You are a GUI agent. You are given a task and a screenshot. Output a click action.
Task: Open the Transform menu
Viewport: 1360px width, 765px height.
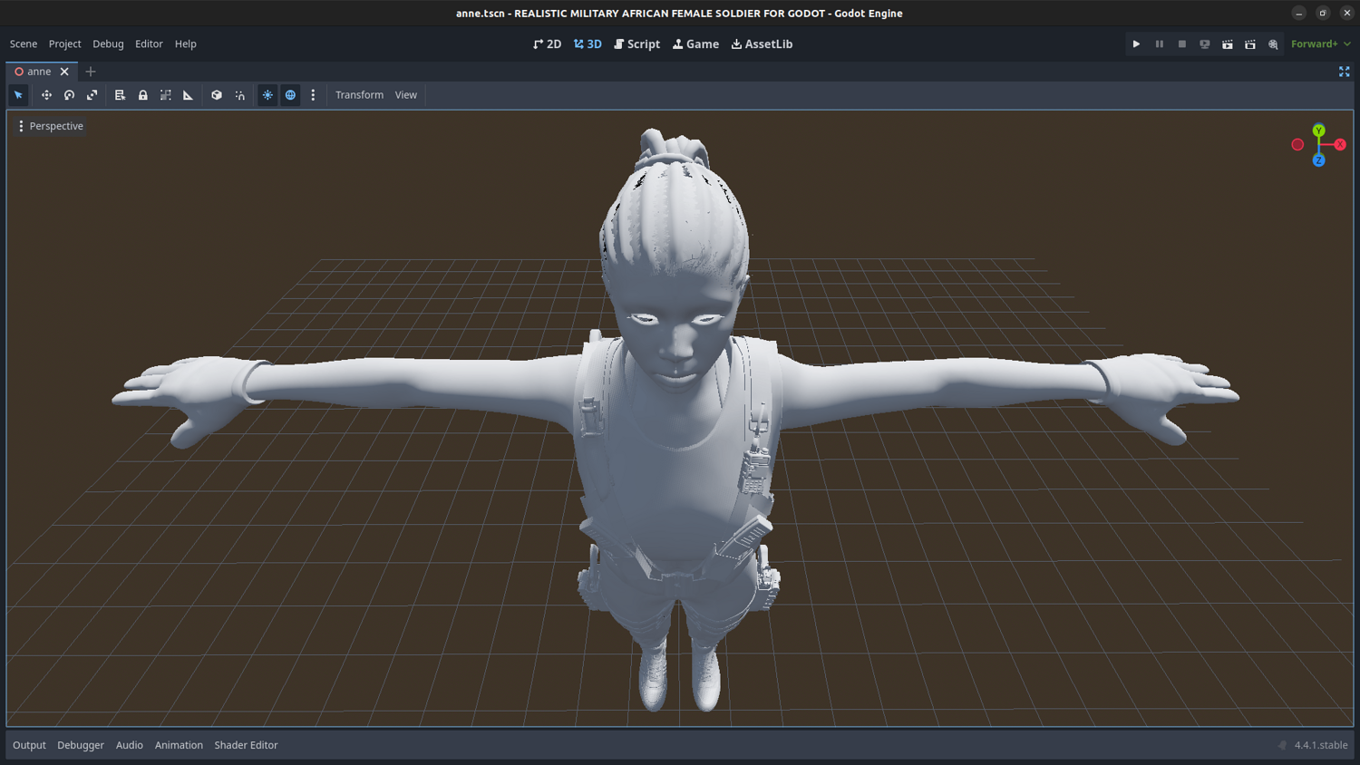359,95
